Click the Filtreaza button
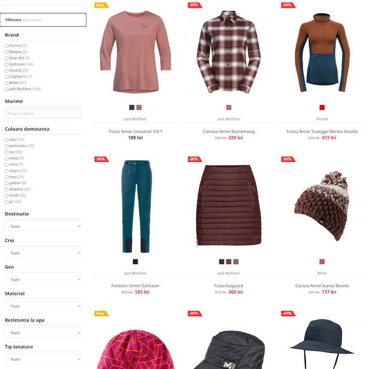Image resolution: width=368 pixels, height=369 pixels. [x=43, y=20]
